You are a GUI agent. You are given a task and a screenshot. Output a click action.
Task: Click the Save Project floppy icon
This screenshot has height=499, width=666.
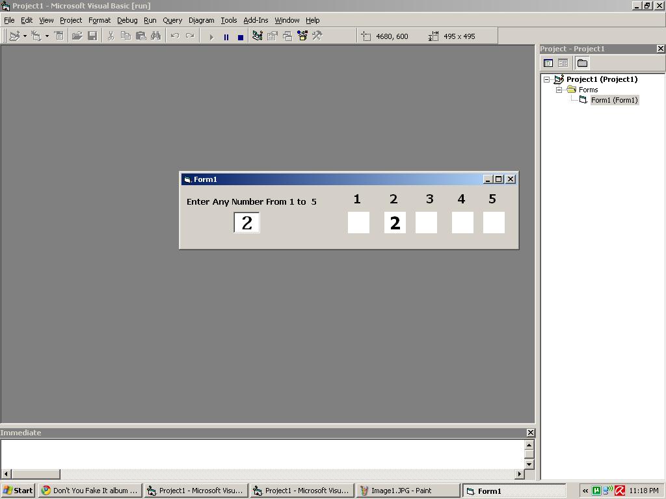click(x=92, y=36)
